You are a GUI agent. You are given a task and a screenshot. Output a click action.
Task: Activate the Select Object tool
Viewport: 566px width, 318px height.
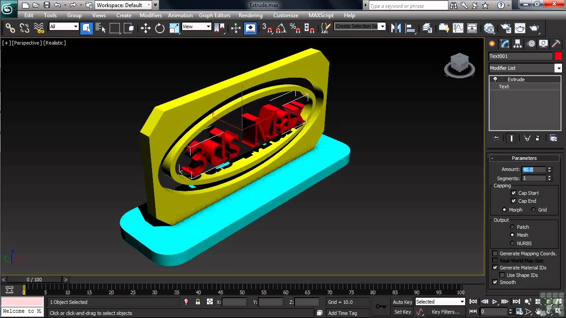(87, 28)
